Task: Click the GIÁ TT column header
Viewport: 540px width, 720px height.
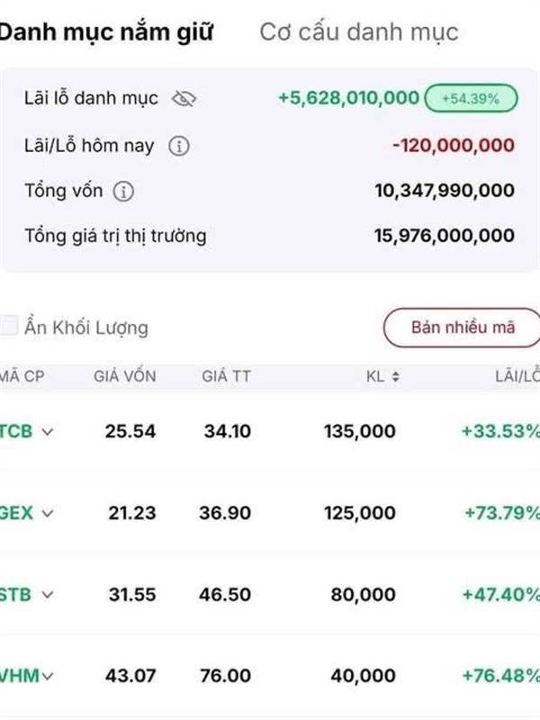Action: coord(227,376)
